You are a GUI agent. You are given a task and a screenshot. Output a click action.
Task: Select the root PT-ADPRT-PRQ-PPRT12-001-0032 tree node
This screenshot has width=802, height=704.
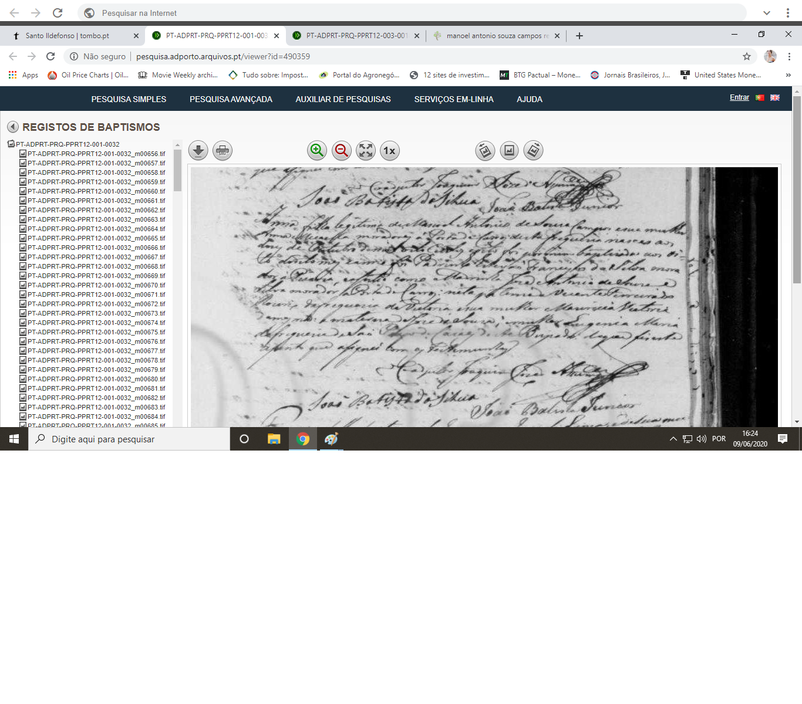tap(68, 144)
